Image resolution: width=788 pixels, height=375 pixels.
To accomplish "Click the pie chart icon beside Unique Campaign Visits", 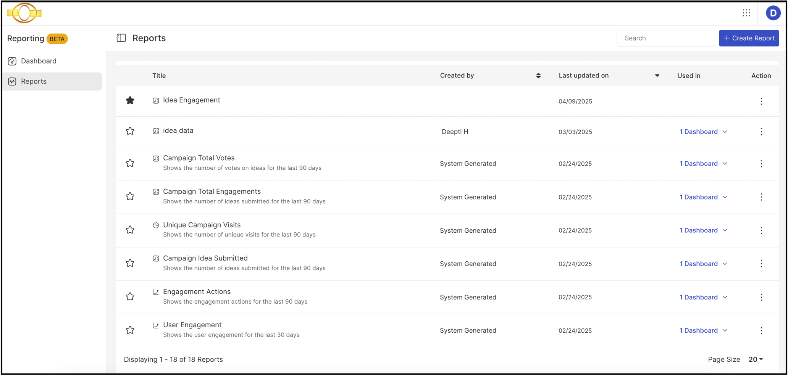I will click(x=156, y=225).
